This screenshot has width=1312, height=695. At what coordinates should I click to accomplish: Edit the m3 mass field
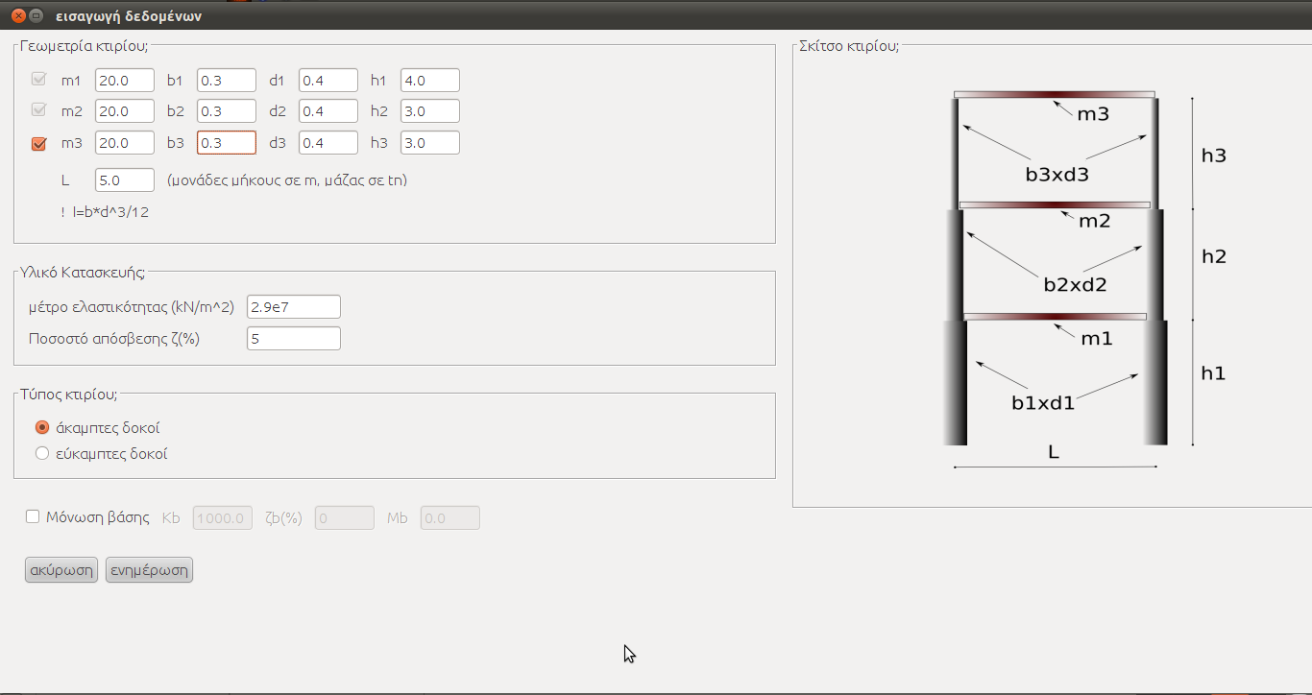point(125,143)
